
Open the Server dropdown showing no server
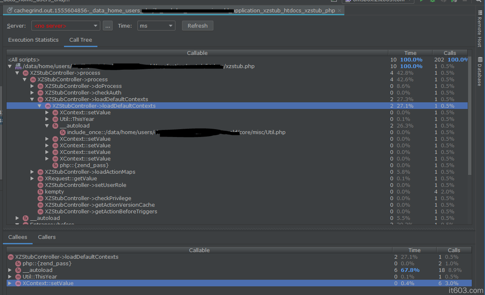pyautogui.click(x=66, y=26)
